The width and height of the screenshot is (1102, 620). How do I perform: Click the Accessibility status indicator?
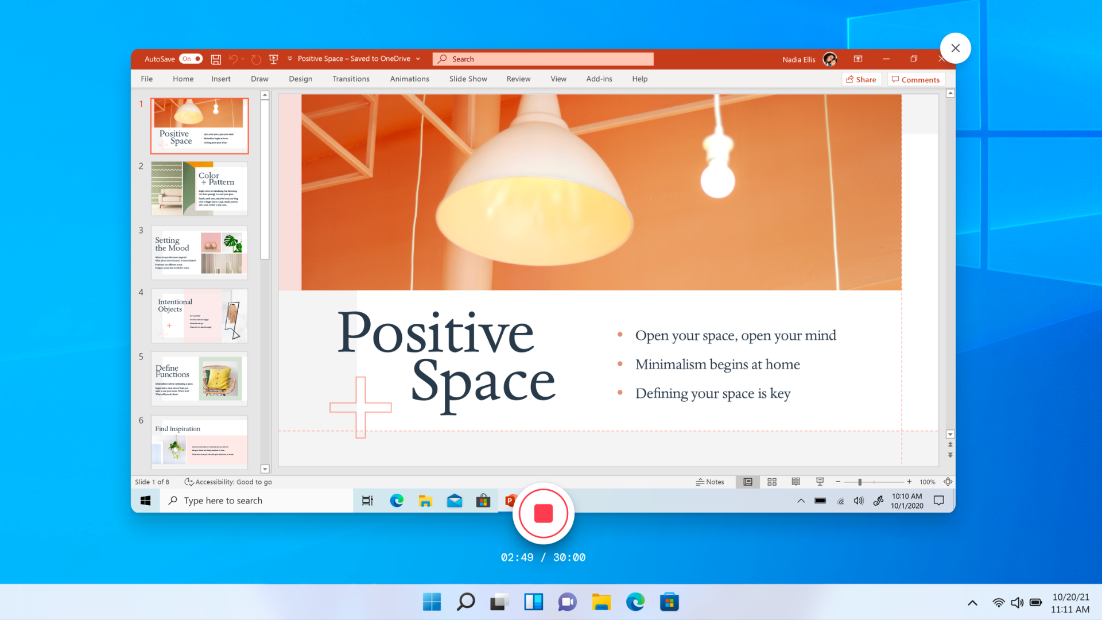pyautogui.click(x=227, y=482)
